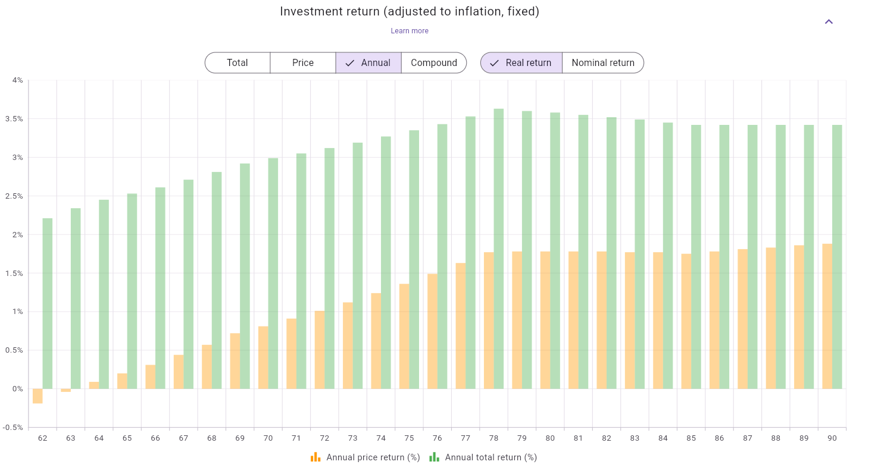Enable Nominal return mode
878x474 pixels.
(x=603, y=62)
